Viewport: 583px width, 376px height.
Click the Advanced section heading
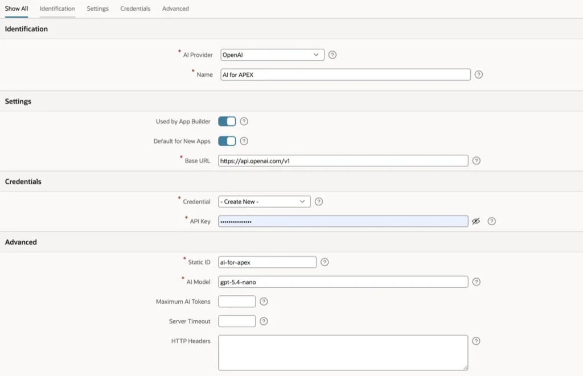coord(21,242)
